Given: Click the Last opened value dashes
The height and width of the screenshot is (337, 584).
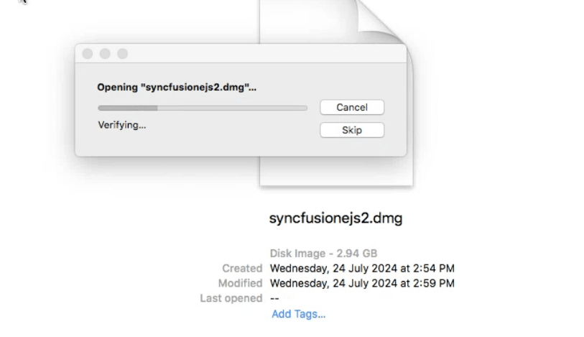Looking at the screenshot, I should tap(274, 298).
